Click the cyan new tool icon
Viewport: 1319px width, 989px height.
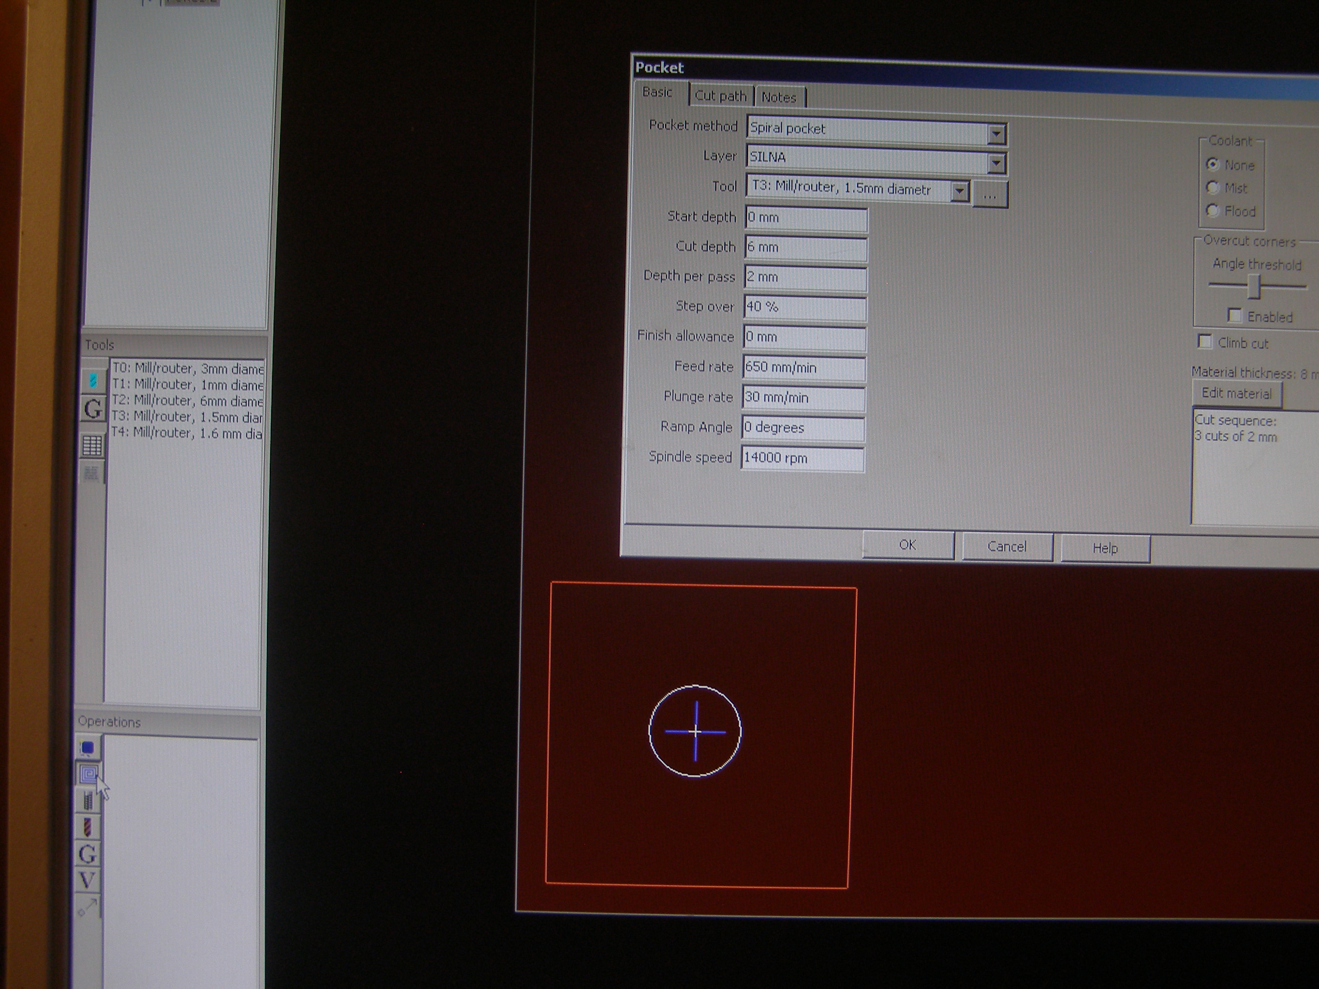point(92,380)
